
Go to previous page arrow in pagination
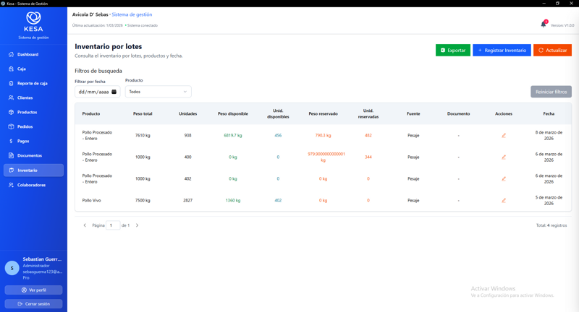click(x=85, y=225)
